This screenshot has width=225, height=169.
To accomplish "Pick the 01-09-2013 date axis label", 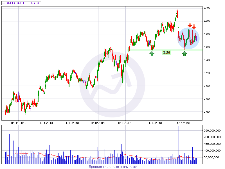I will (x=154, y=123).
